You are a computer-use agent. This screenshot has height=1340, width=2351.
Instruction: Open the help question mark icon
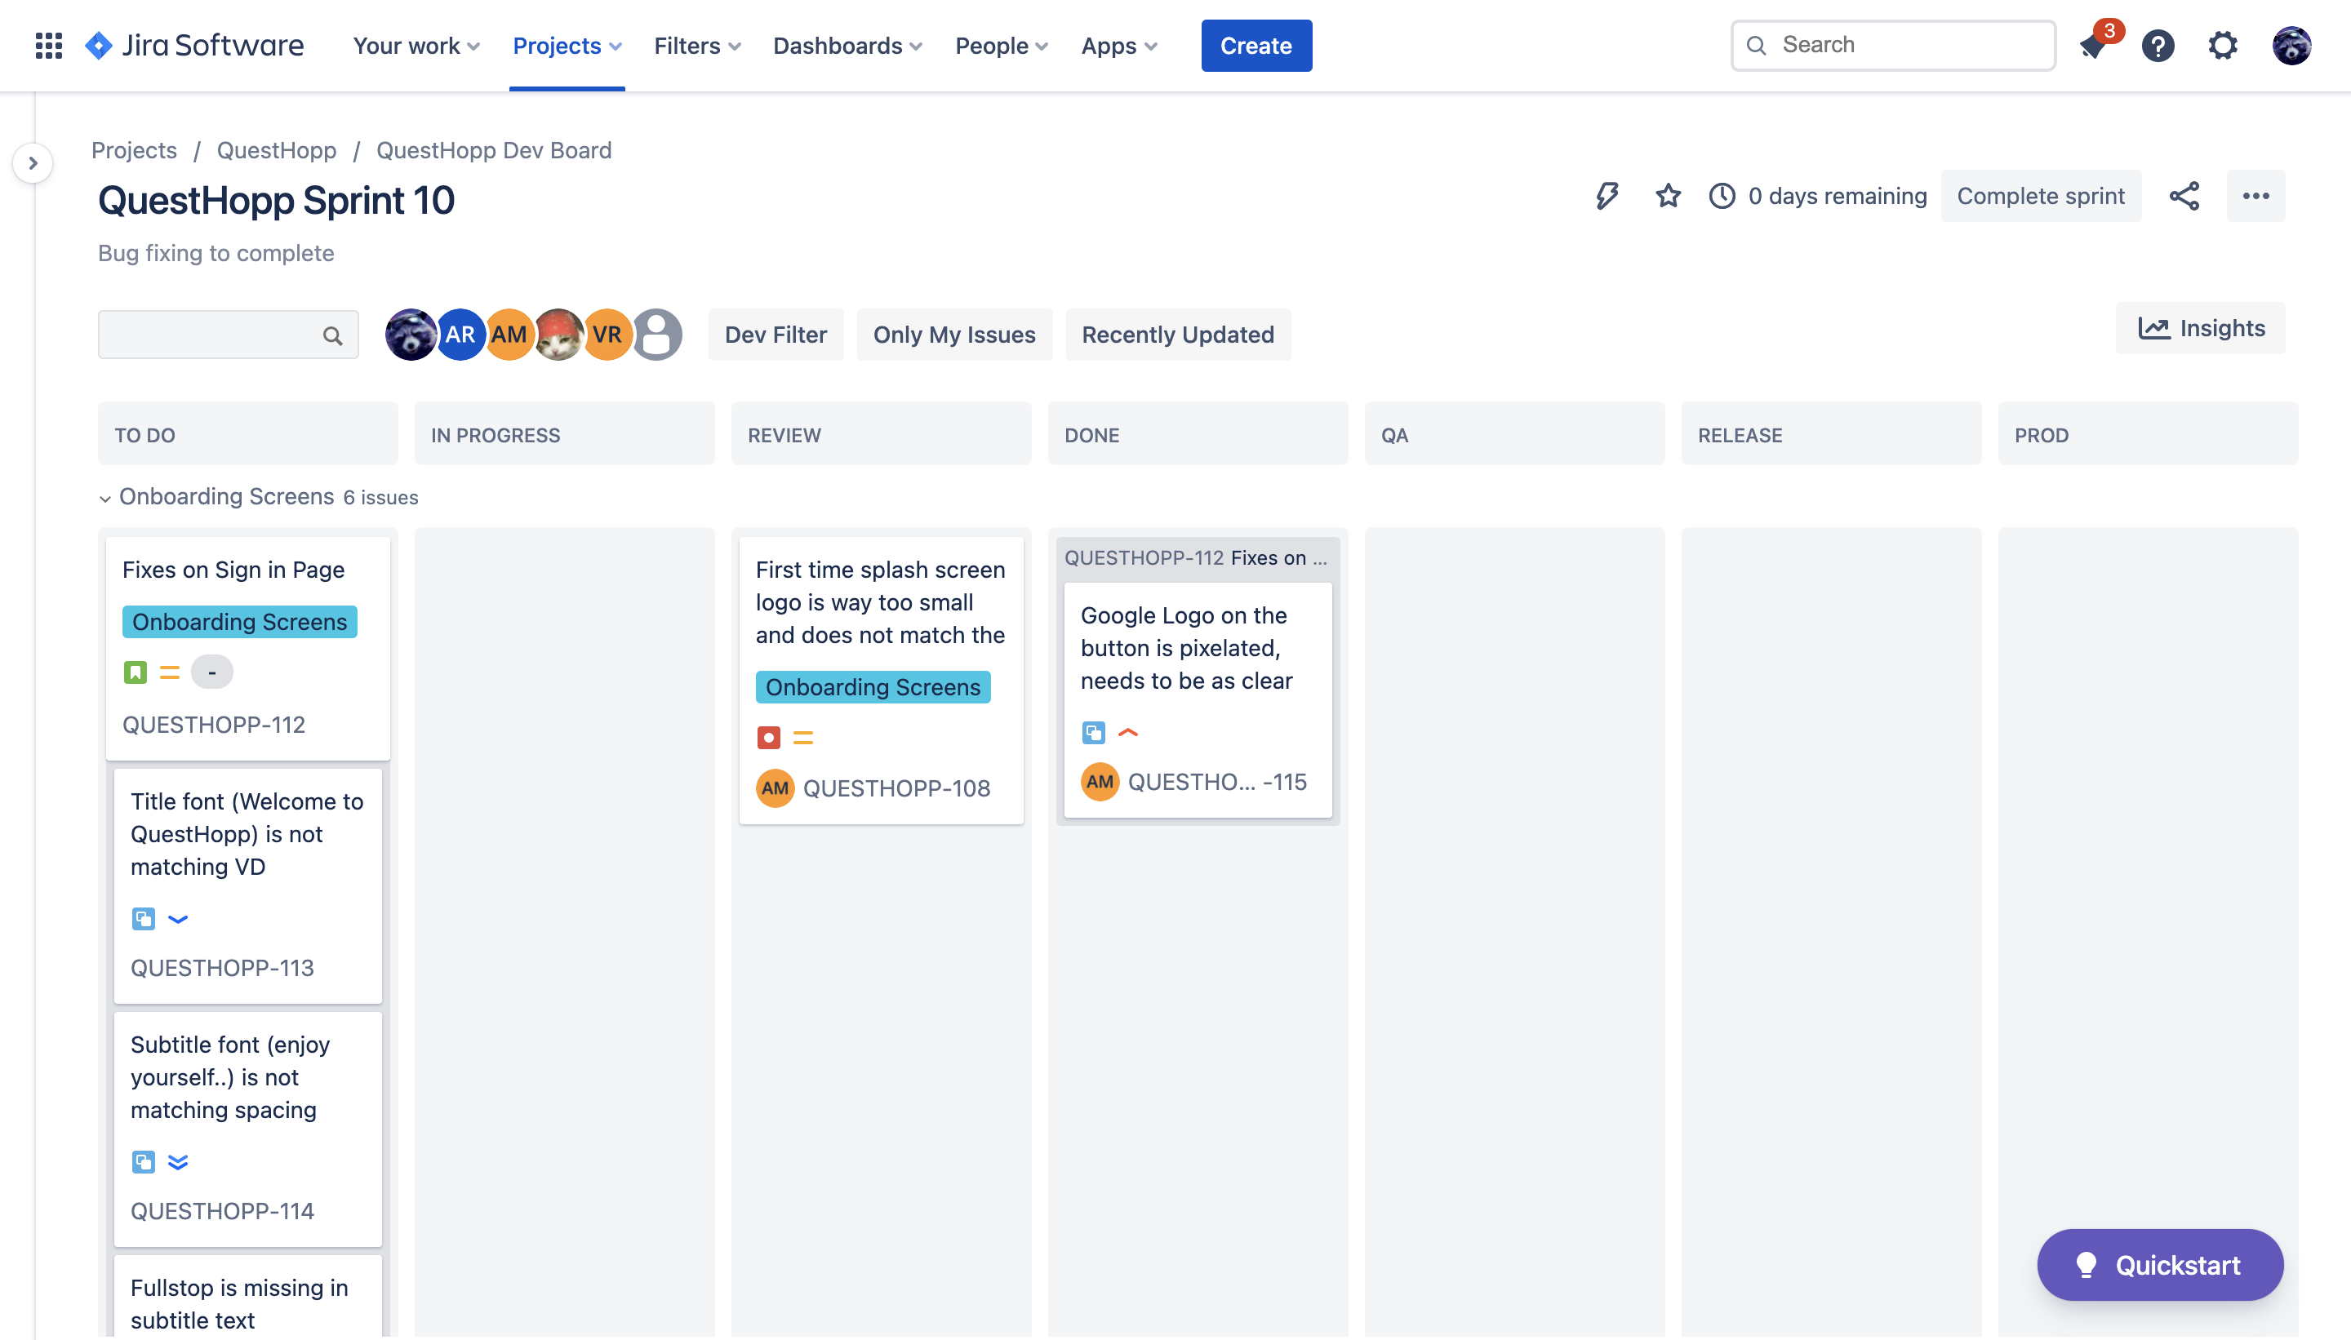[2158, 45]
